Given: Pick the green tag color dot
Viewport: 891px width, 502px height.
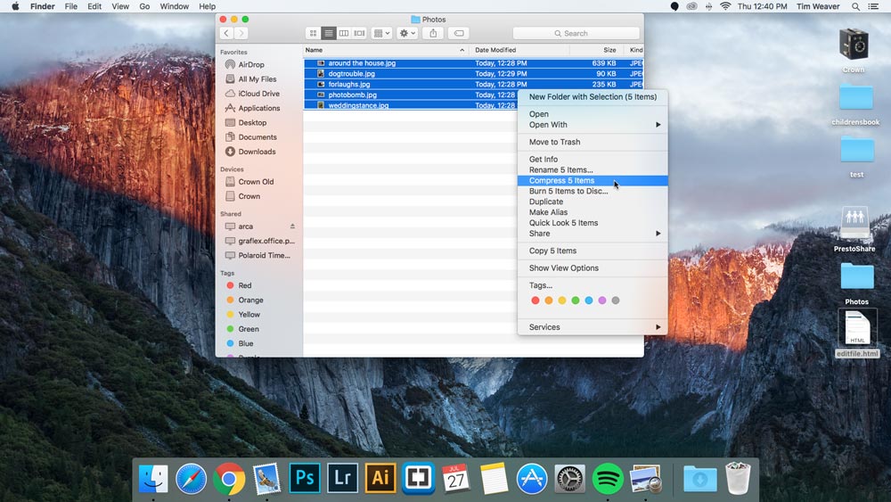Looking at the screenshot, I should 576,300.
